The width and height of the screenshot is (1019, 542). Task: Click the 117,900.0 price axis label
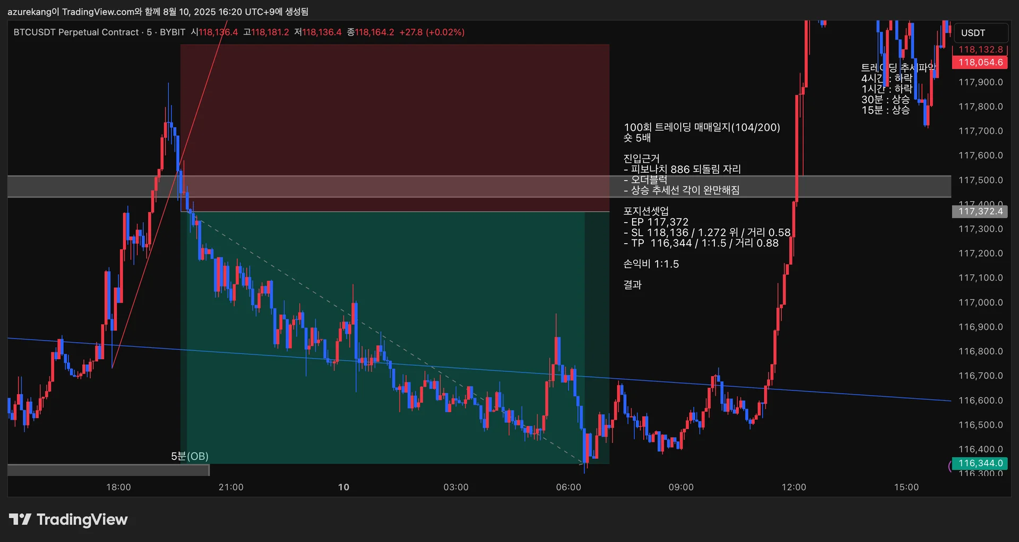click(x=981, y=82)
